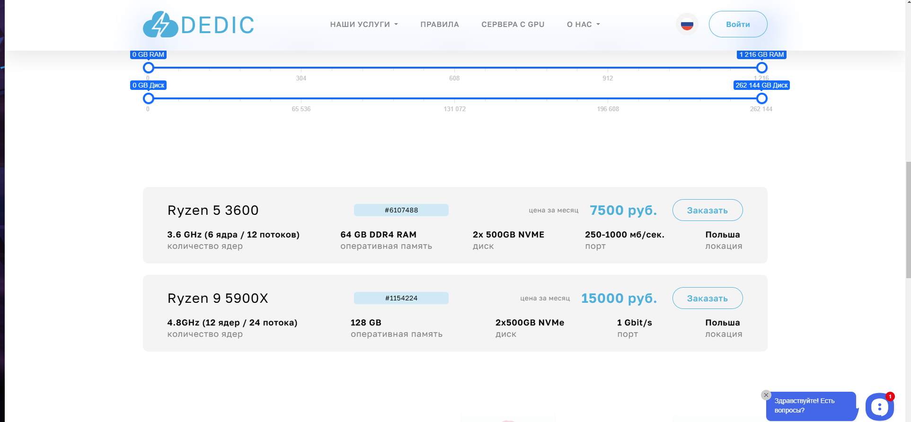
Task: Open the Russian flag language selector
Action: [687, 24]
